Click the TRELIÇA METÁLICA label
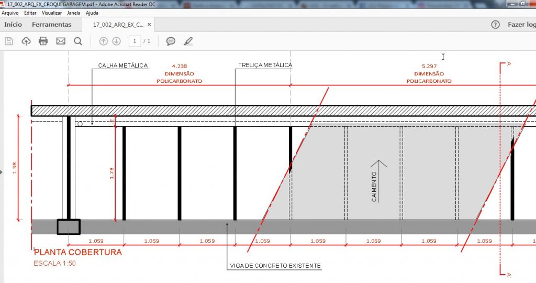The image size is (536, 283). pos(265,65)
